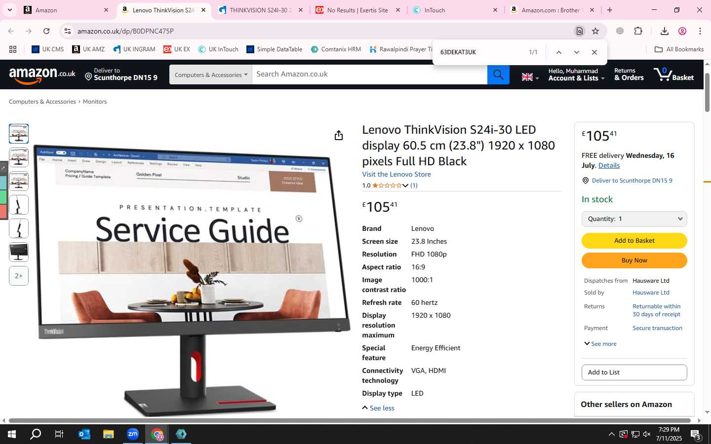Image resolution: width=711 pixels, height=444 pixels.
Task: Open the review count (1) link
Action: click(x=414, y=186)
